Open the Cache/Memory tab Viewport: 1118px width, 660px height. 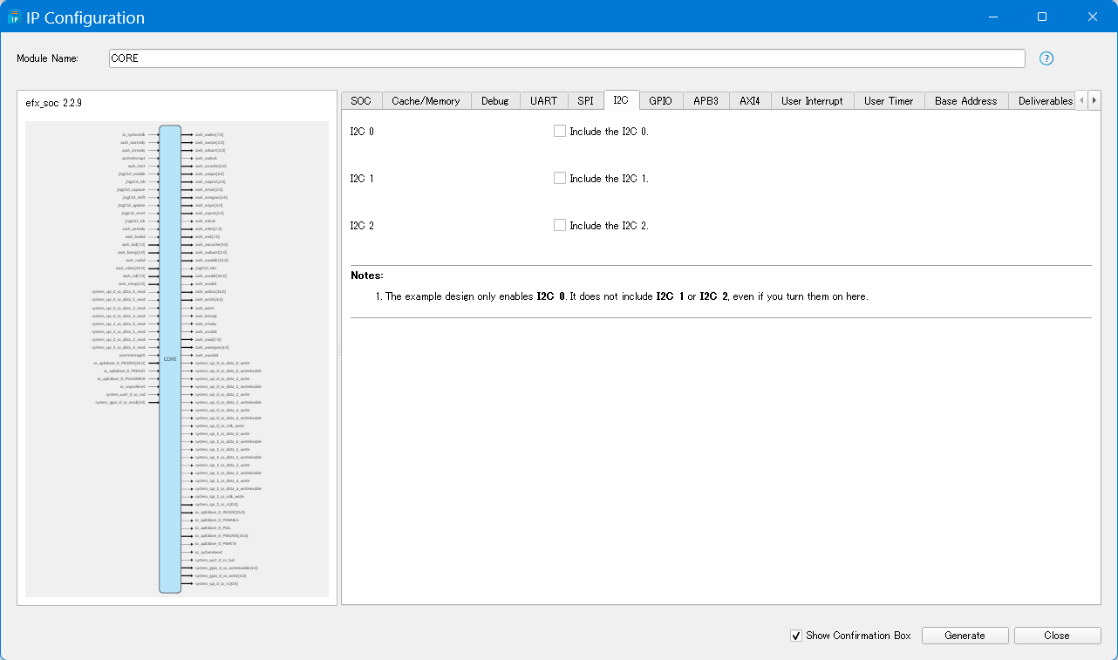tap(426, 101)
